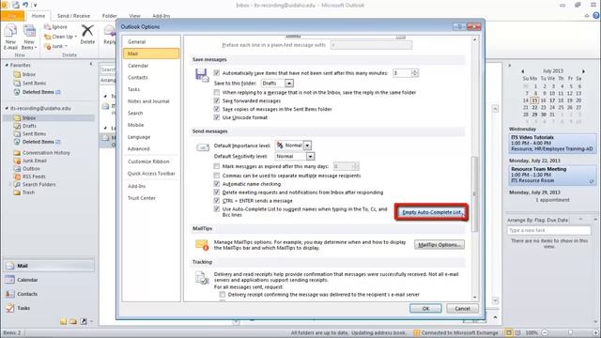The image size is (601, 338).
Task: Collapse the Favorites section
Action: (x=7, y=66)
